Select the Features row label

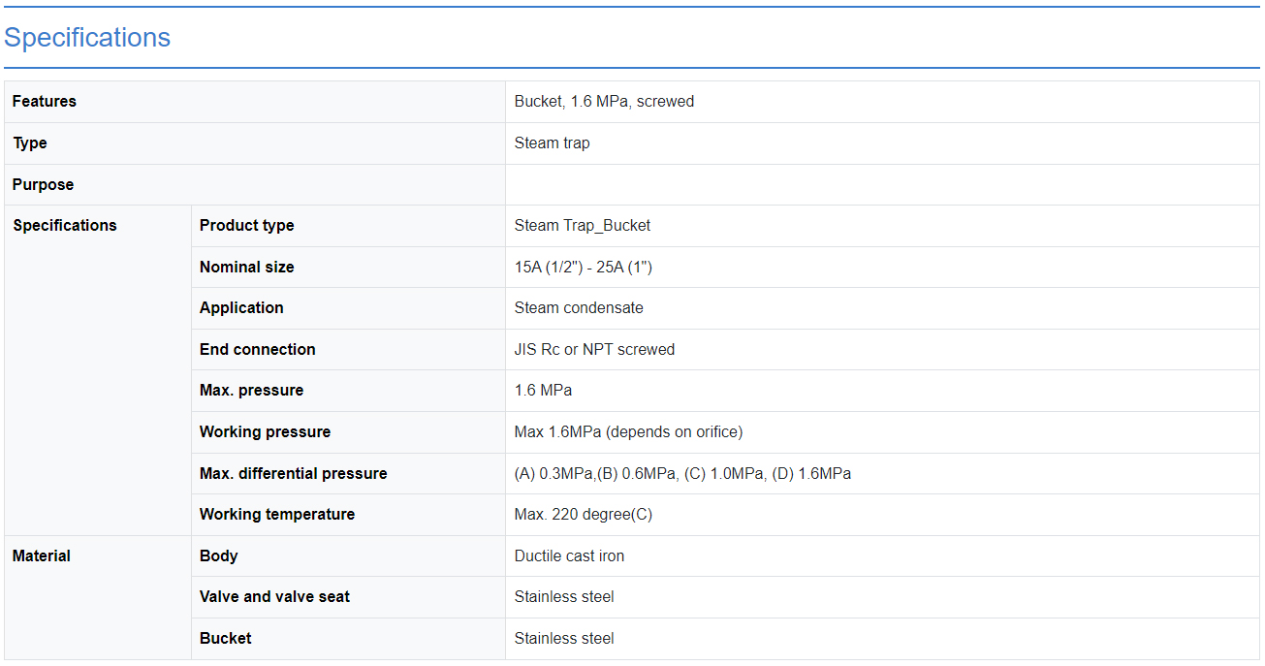coord(45,102)
